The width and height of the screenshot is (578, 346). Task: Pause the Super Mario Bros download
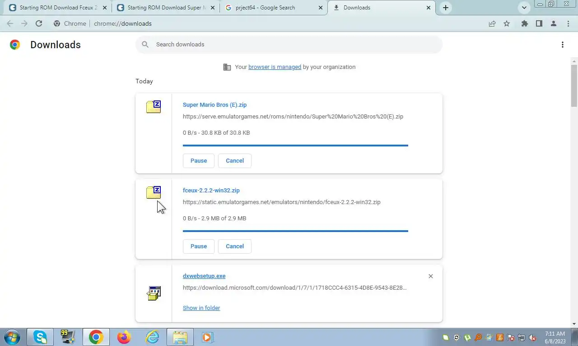(199, 161)
